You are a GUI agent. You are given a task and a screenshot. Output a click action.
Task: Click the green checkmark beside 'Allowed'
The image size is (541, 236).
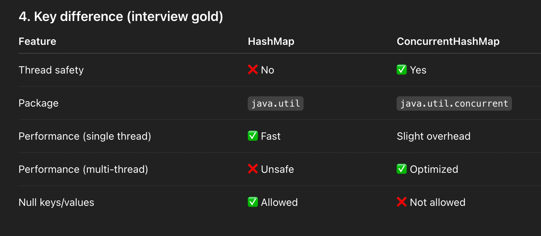[x=253, y=202]
